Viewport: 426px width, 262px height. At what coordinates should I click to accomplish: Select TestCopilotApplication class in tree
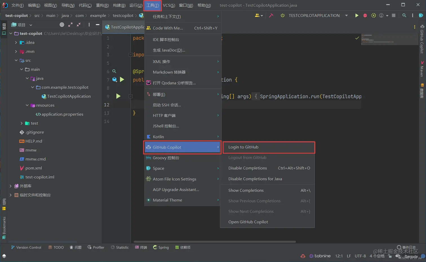(x=69, y=96)
